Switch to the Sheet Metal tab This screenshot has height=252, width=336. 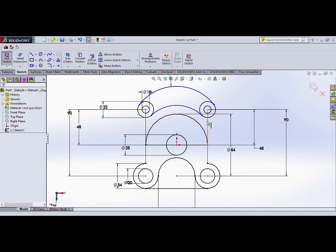coord(52,72)
